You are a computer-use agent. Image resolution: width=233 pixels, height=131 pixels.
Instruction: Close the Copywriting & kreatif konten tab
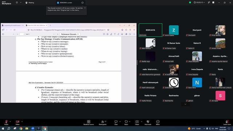23,25
